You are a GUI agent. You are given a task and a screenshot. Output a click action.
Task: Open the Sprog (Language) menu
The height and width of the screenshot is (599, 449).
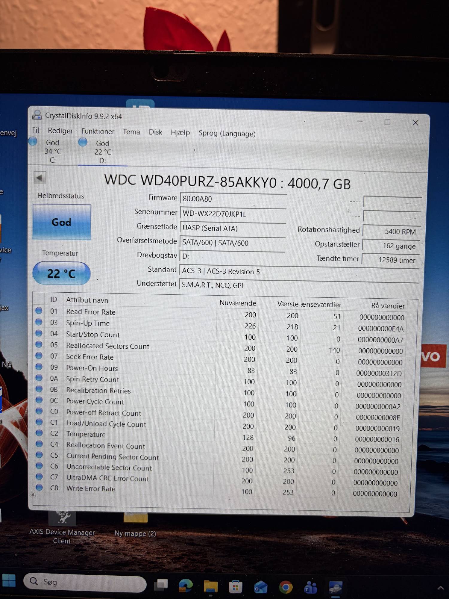[227, 133]
